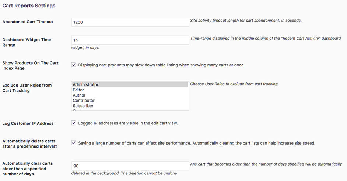Click the Abandoned Cart Timeout input field
The height and width of the screenshot is (181, 347).
tap(130, 22)
